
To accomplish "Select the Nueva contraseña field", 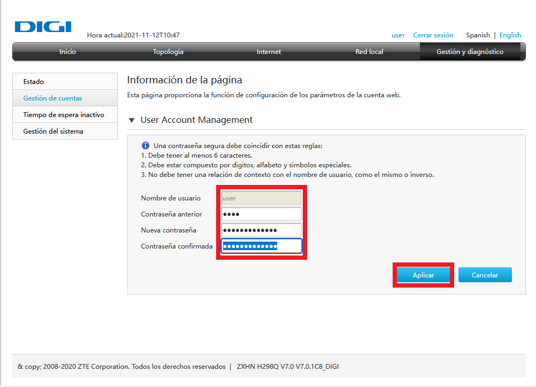I will pyautogui.click(x=261, y=230).
